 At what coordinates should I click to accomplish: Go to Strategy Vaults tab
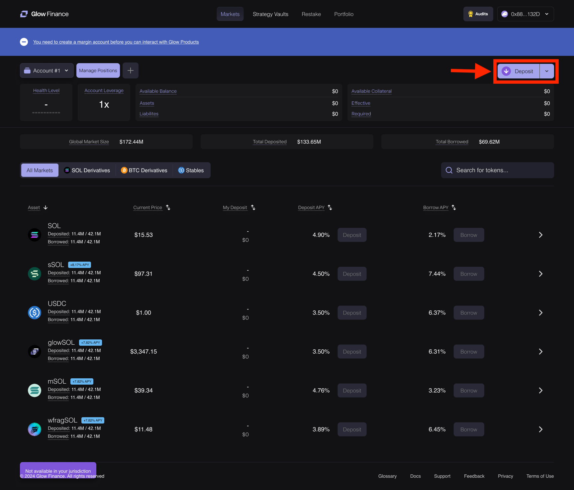tap(270, 14)
